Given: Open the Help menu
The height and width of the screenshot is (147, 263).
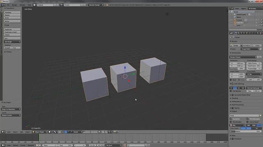Looking at the screenshot, I should click(x=29, y=5).
